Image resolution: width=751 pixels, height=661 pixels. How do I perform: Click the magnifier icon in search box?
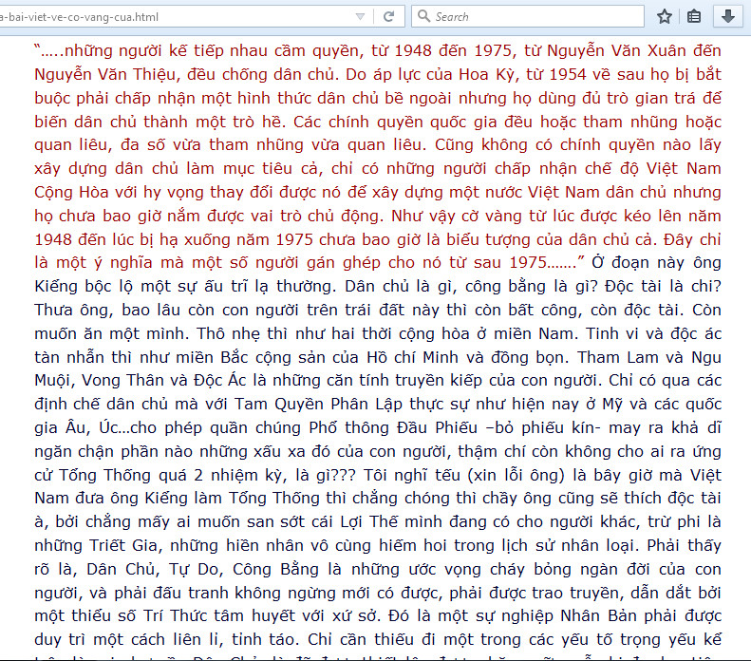423,16
